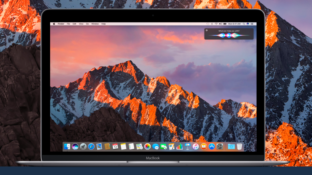Open Reminders list icon in Dock

tap(131, 147)
